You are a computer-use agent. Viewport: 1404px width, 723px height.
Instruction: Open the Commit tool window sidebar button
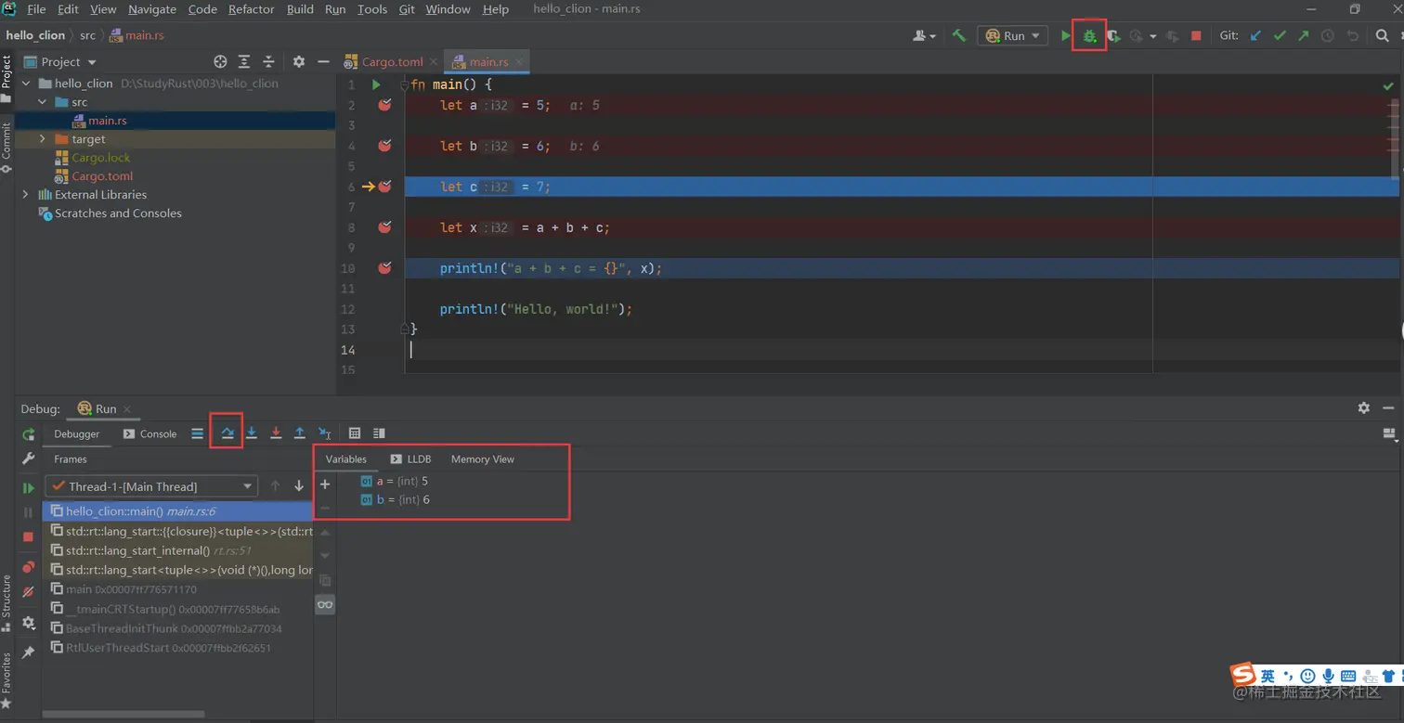point(6,147)
